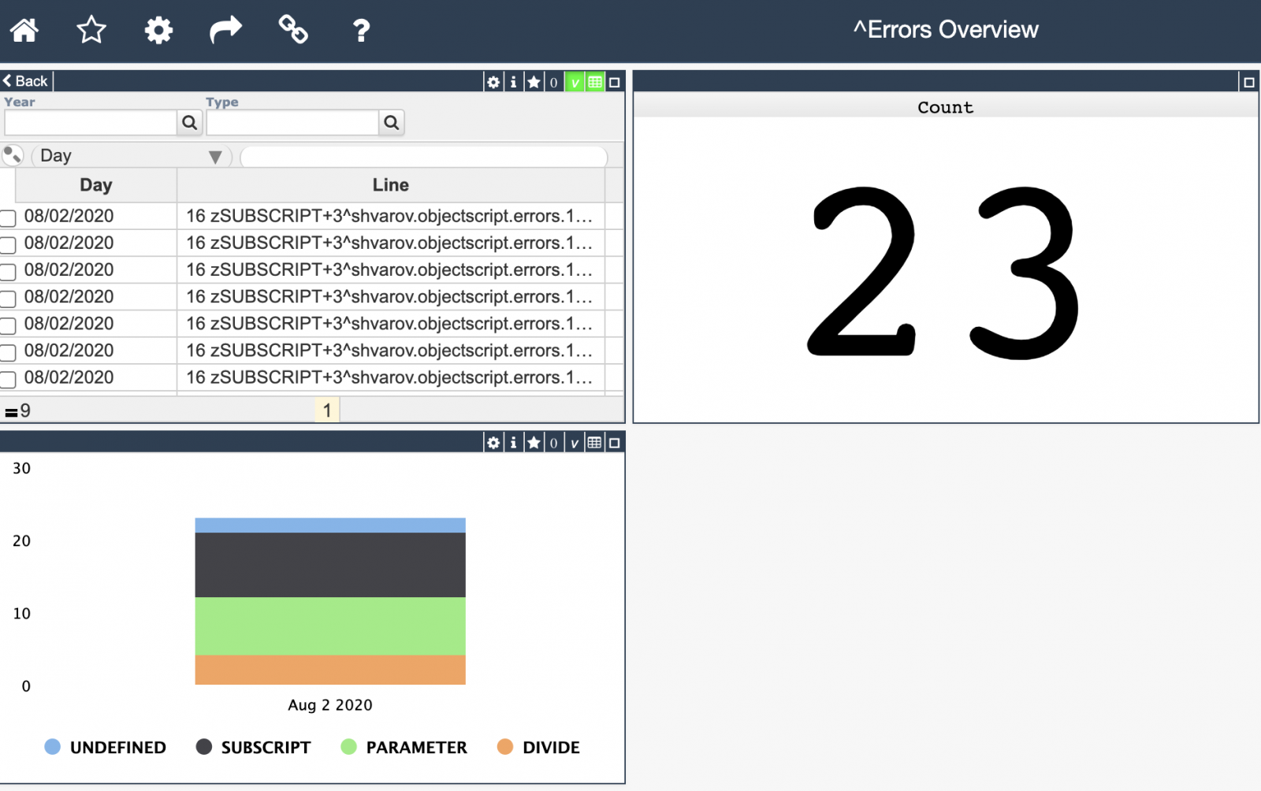Click the chart widget 0 counter
The image size is (1261, 791).
pos(553,443)
